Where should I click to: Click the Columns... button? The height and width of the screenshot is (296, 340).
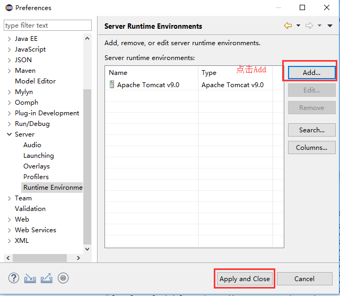click(311, 148)
